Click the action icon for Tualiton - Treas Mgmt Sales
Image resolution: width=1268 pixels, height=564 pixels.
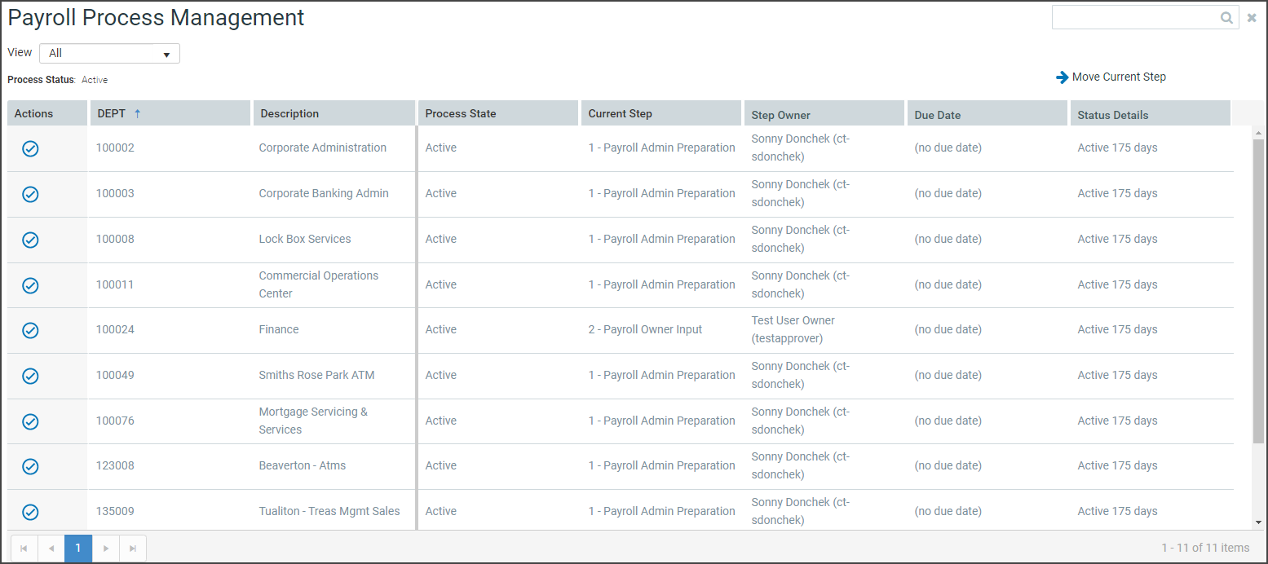[30, 512]
